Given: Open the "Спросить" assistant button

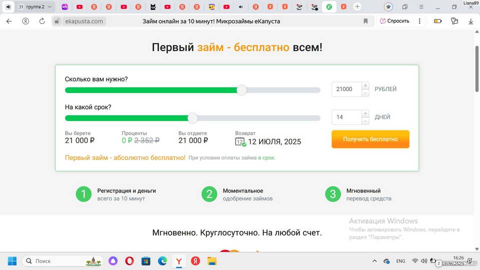Looking at the screenshot, I should 394,21.
